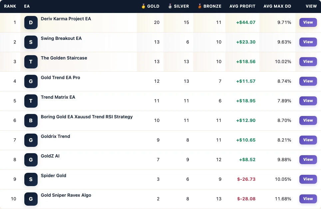Click the 7.89% drawdown value

pos(284,101)
